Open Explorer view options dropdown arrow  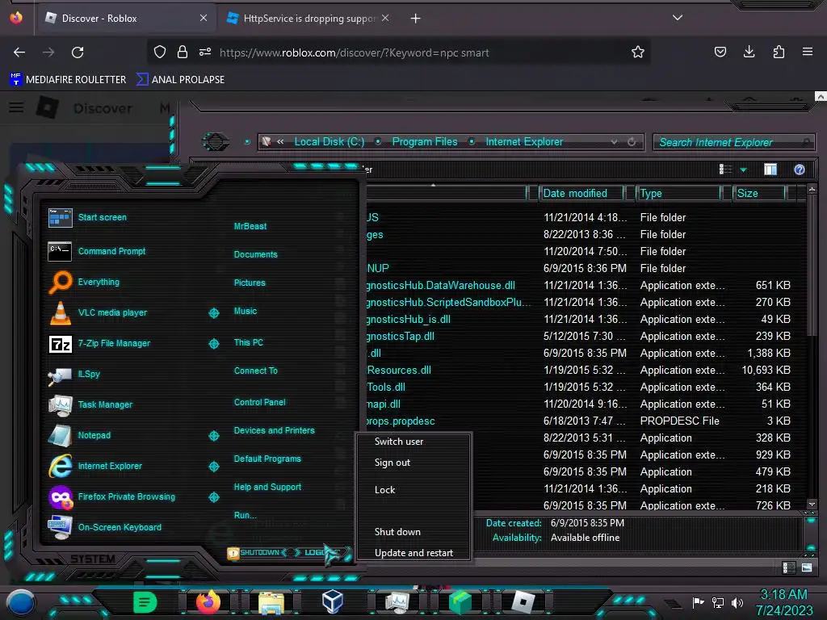(743, 170)
